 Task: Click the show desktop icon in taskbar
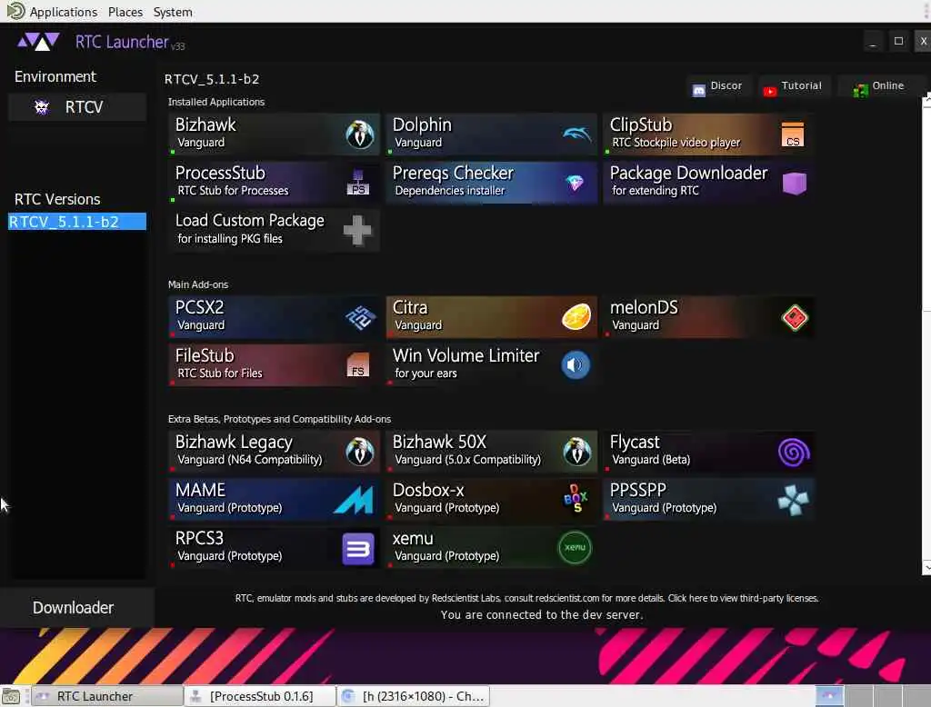[x=11, y=696]
